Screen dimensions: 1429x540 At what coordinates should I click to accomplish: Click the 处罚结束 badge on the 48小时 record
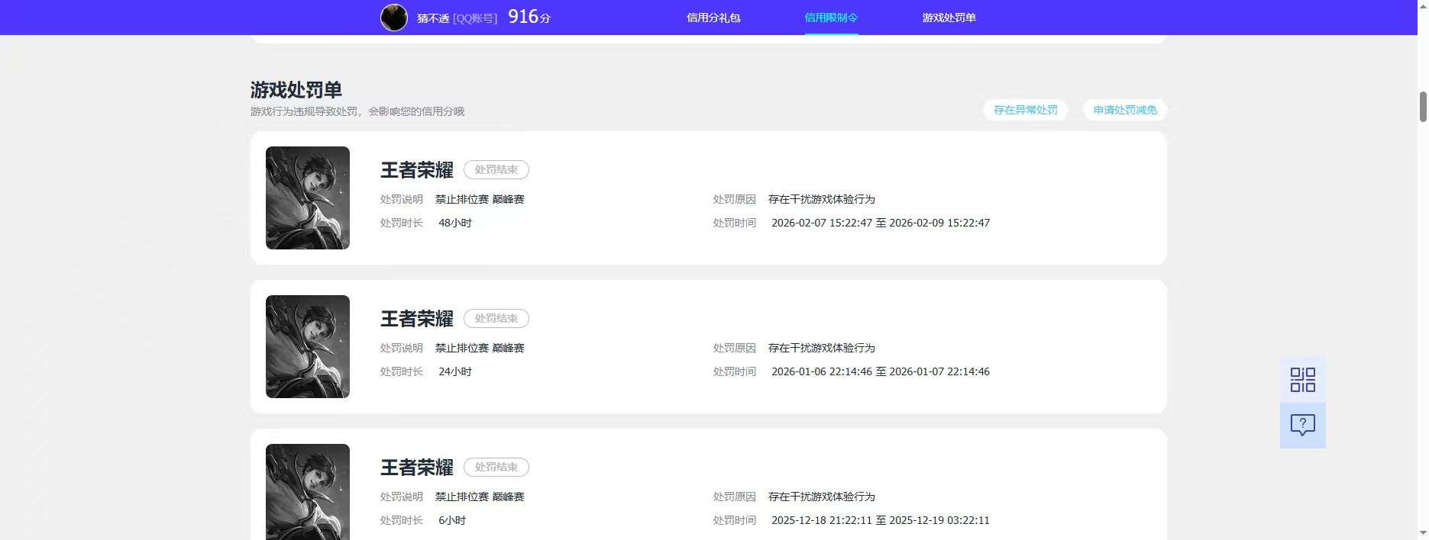point(496,169)
